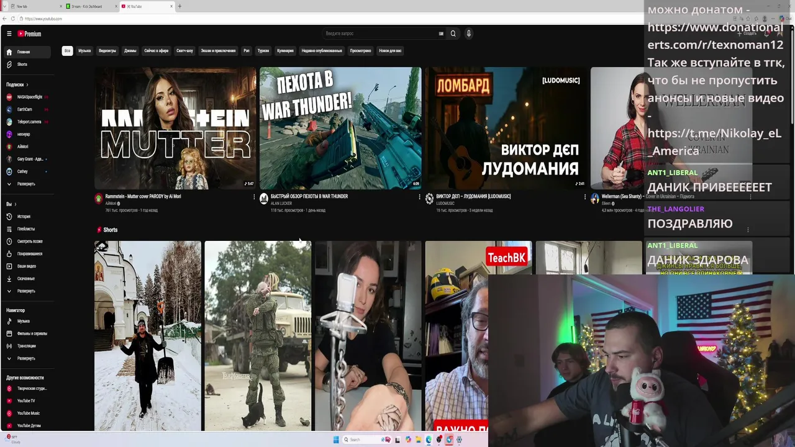Select the Экшн и приключения chip

(218, 51)
